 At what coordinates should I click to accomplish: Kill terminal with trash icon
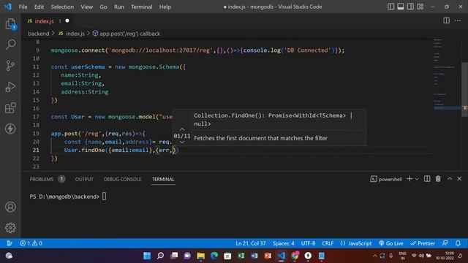438,178
